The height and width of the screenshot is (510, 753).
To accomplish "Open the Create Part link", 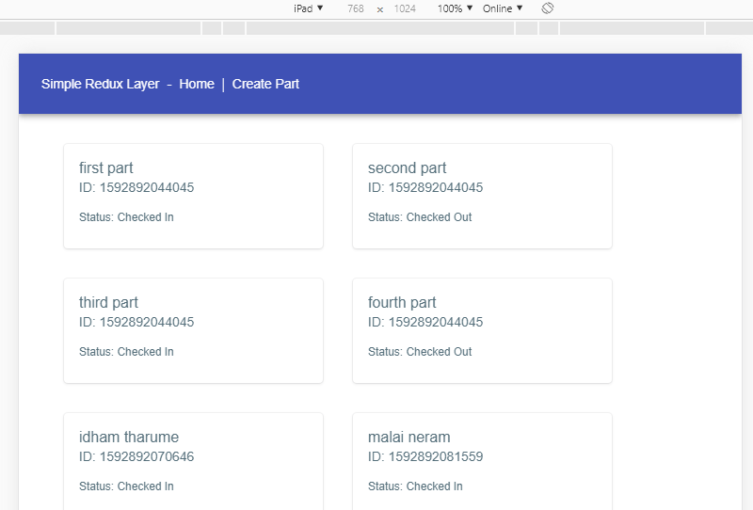I will tap(265, 84).
